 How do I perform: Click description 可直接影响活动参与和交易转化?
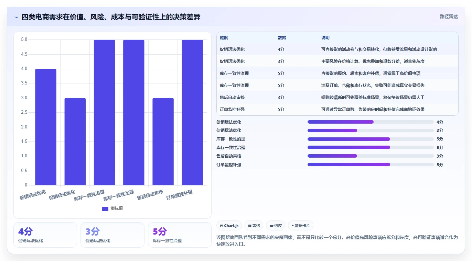tap(379, 49)
